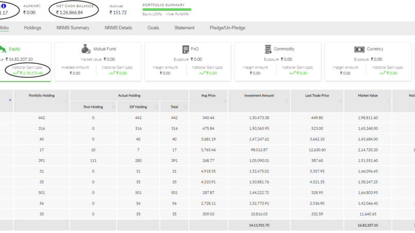Select the Pledge/Un-Pledge tab
The width and height of the screenshot is (415, 233).
coord(228,28)
